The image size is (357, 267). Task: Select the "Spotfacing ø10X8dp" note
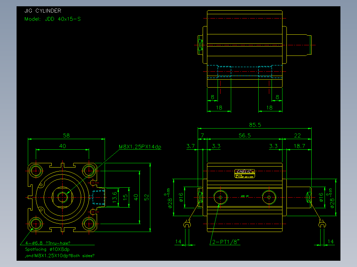point(47,249)
